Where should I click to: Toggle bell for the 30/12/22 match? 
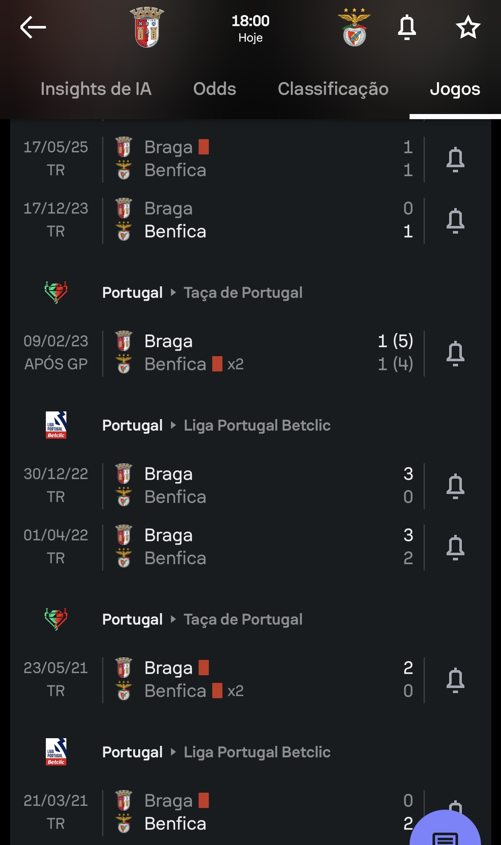pos(455,486)
